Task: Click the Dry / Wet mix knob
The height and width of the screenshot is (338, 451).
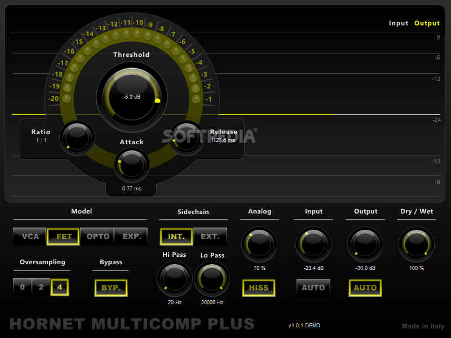Action: click(x=417, y=244)
